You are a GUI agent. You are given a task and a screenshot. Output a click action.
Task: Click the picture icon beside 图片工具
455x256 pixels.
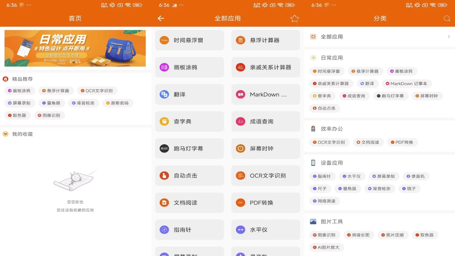coord(313,222)
